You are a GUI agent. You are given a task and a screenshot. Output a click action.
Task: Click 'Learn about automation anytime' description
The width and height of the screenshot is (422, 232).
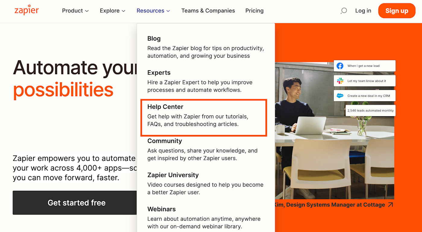coord(204,223)
